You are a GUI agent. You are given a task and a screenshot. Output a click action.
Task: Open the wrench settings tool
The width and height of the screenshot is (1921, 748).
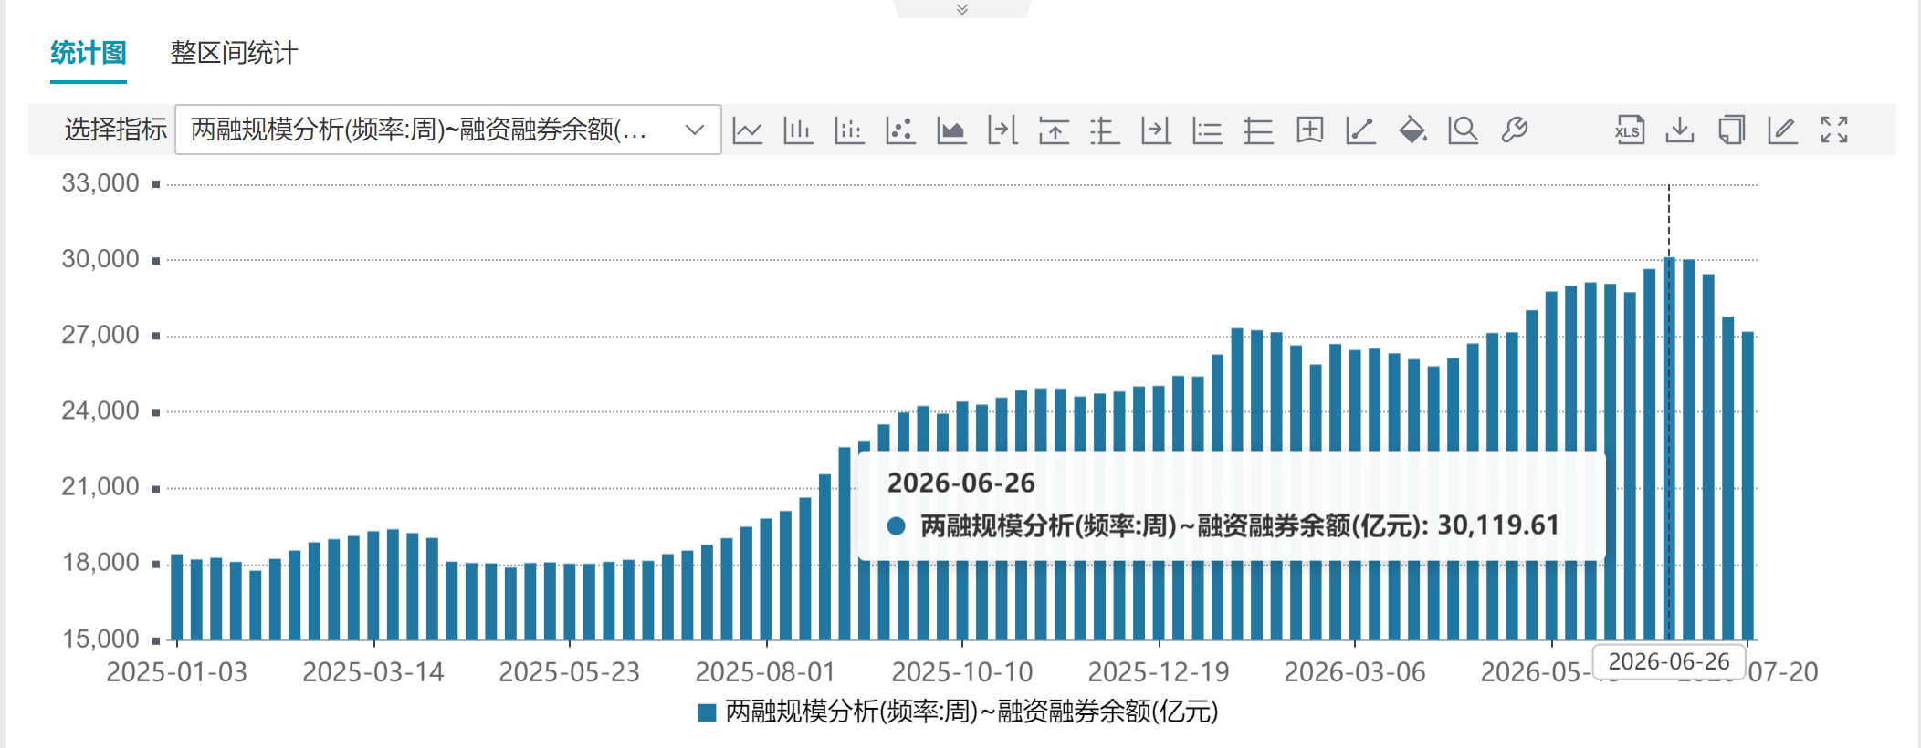[1515, 130]
